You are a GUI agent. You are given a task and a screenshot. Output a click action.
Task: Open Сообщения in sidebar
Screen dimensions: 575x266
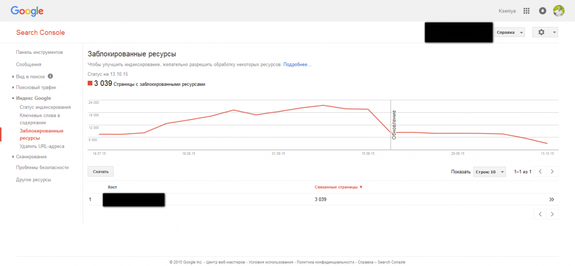[29, 65]
